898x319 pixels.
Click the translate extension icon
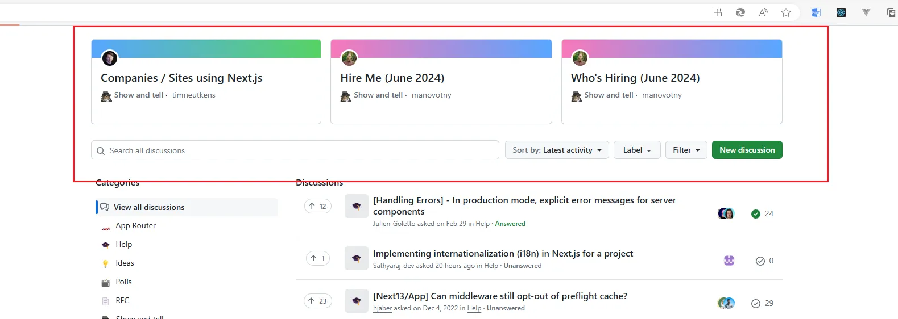tap(816, 12)
